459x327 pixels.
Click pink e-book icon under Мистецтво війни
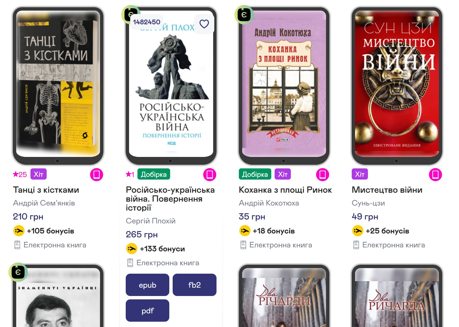click(x=436, y=175)
